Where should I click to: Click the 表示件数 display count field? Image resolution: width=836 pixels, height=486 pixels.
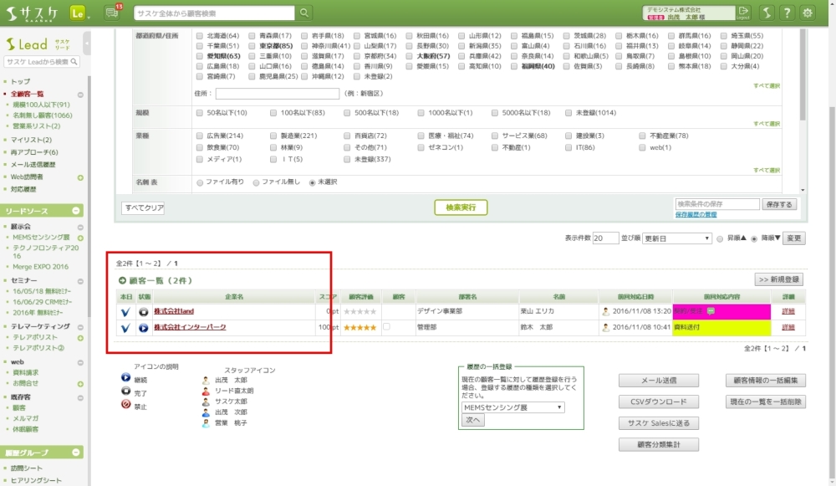(605, 238)
